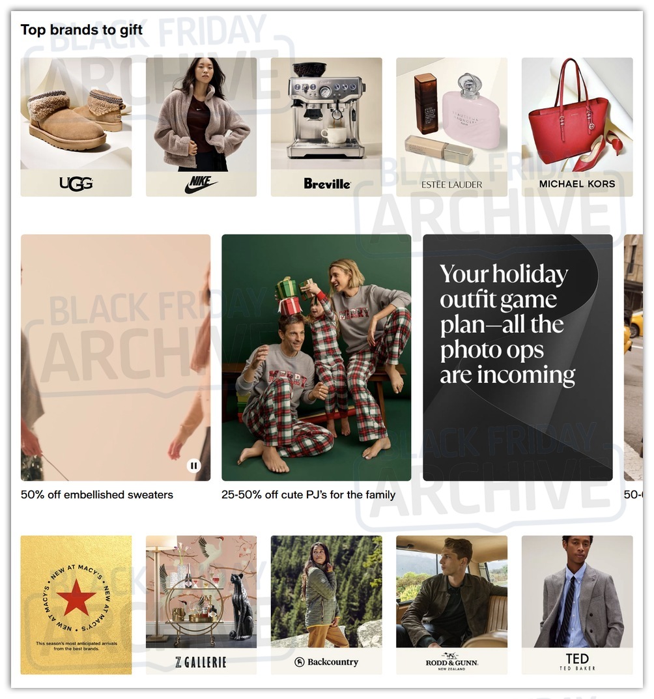Click the New at Macy's red star

tap(77, 597)
